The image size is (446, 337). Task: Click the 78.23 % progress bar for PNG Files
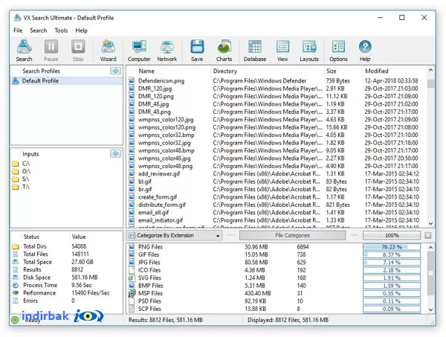(x=392, y=247)
